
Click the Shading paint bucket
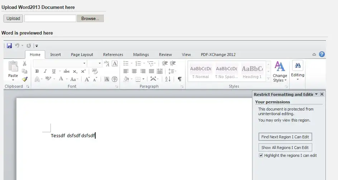(126, 79)
